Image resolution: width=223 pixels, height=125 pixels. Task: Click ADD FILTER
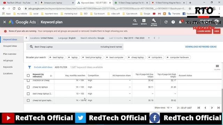coord(61,67)
